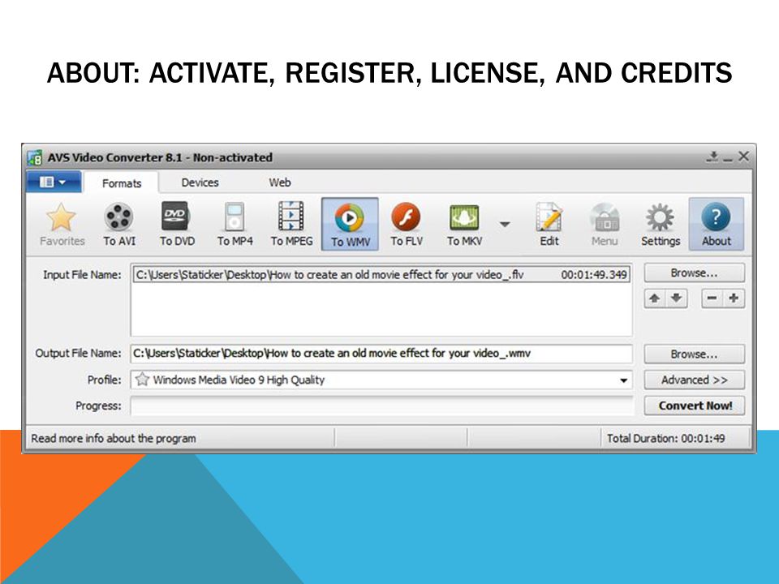This screenshot has height=584, width=779.
Task: Browse for an input file
Action: tap(694, 273)
